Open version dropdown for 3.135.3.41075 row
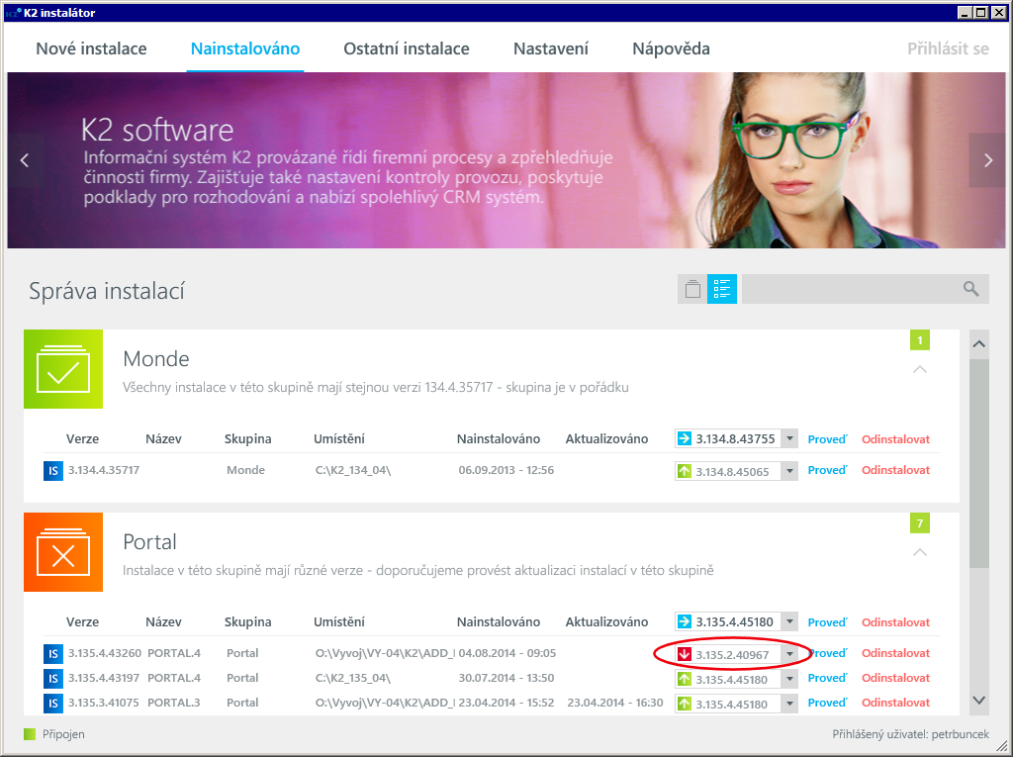The height and width of the screenshot is (757, 1013). point(789,704)
